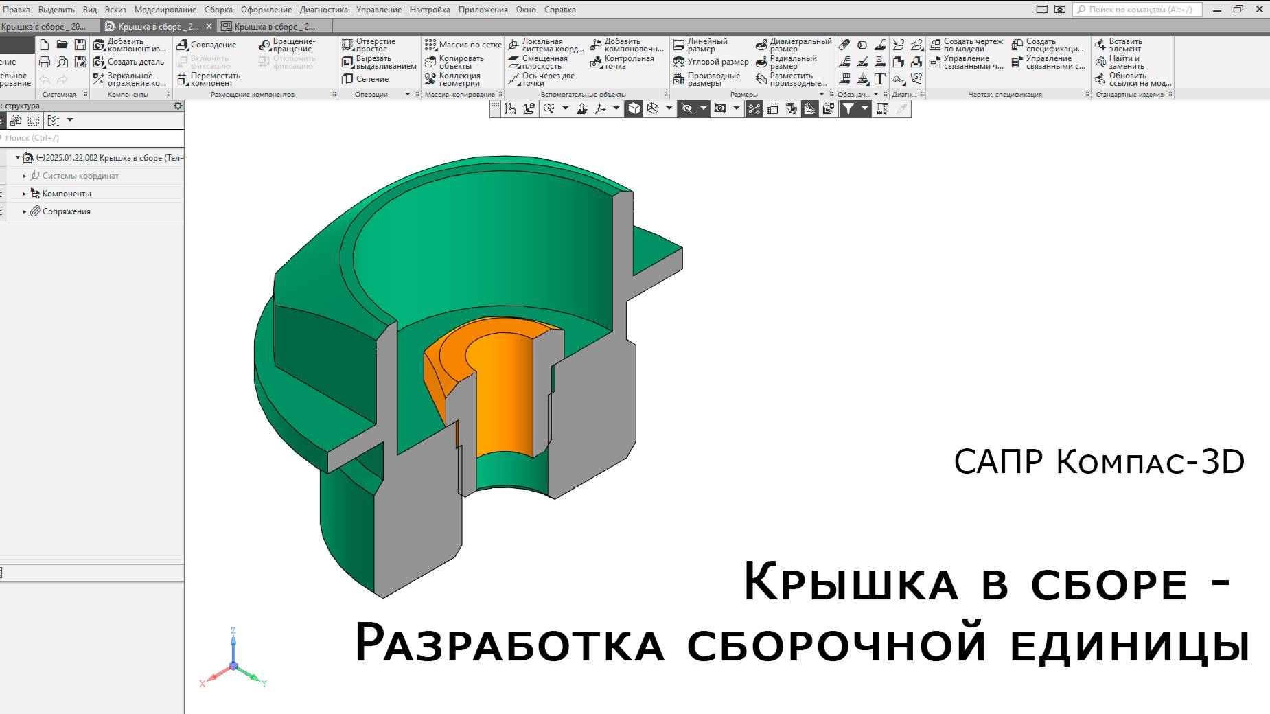Click the Save diskette icon
Screen dimensions: 1270x714
point(80,45)
